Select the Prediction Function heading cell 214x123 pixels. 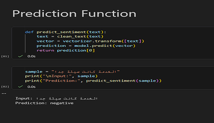point(74,14)
